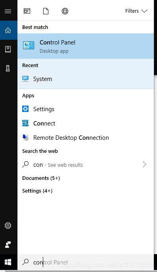Viewport: 157px width, 272px height.
Task: Select con - See web results
Action: [86, 164]
